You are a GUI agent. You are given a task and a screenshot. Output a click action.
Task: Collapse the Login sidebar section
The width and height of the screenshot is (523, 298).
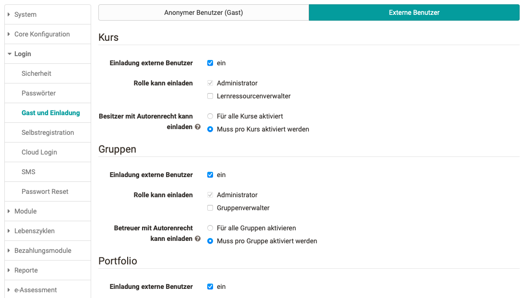click(x=23, y=54)
